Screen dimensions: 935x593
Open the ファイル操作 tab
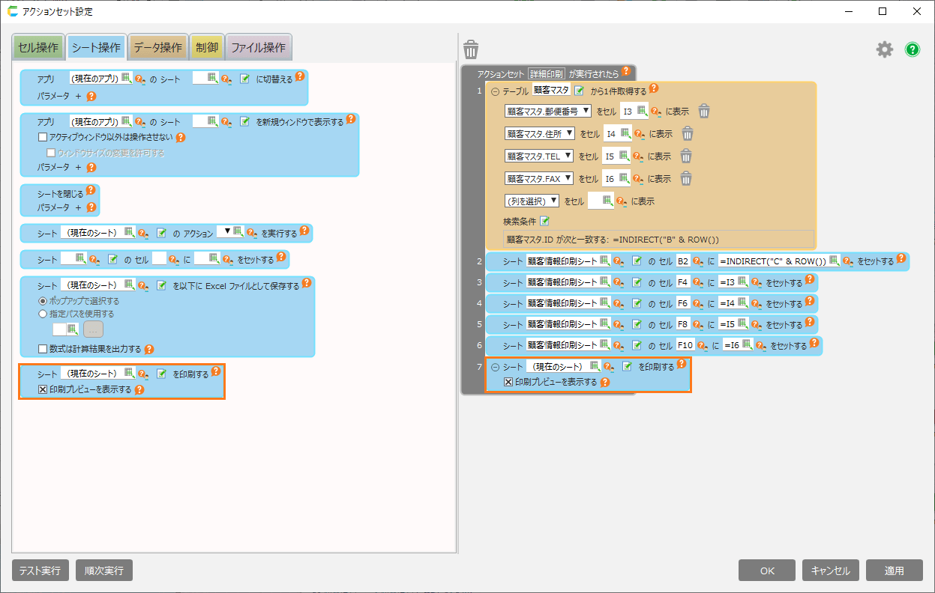tap(258, 47)
